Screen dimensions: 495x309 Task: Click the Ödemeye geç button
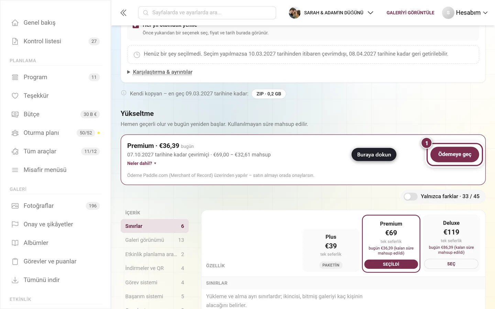pos(455,154)
